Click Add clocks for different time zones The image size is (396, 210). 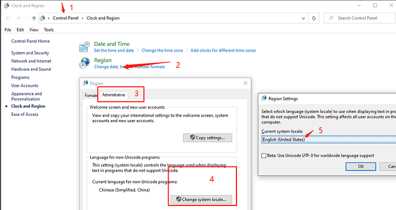tap(223, 50)
